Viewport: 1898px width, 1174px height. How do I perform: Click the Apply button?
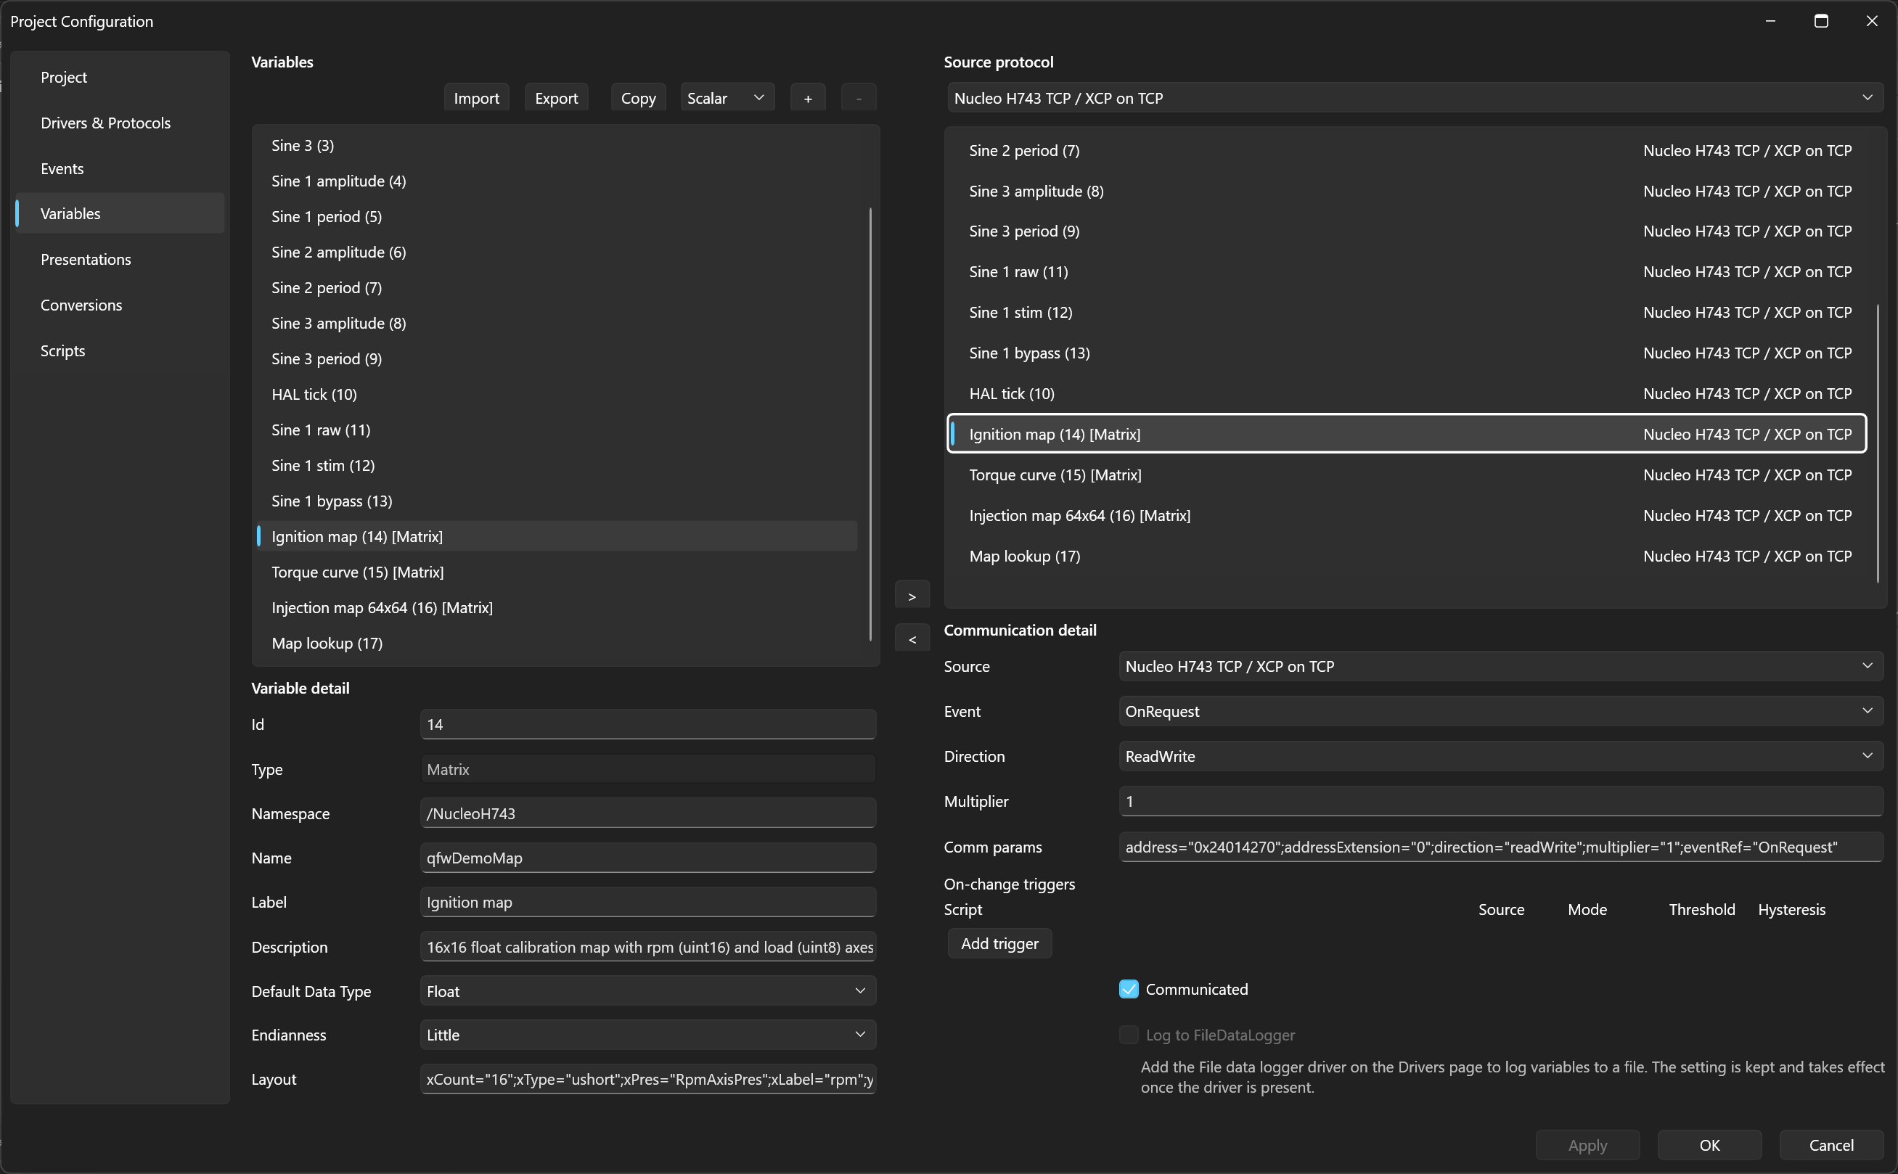pos(1587,1145)
